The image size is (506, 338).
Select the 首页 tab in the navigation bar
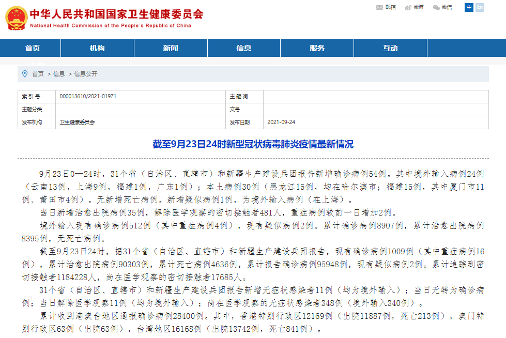tap(33, 48)
